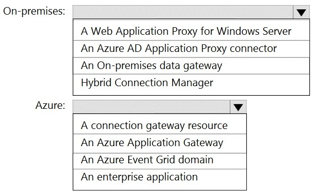Click blank area below Hybrid Connection Manager
This screenshot has height=192, width=313.
(x=191, y=93)
